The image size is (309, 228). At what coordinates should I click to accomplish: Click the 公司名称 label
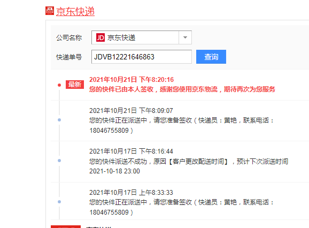[x=69, y=37]
